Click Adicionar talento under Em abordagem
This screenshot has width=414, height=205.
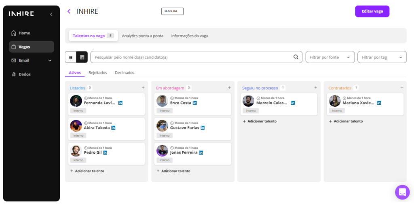(x=173, y=171)
